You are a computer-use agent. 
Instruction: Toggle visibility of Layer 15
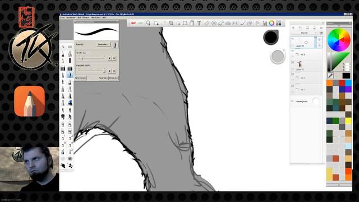(293, 62)
